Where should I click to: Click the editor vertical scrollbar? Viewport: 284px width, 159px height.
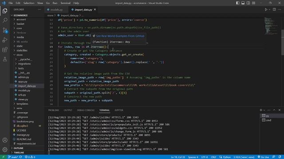click(x=283, y=42)
